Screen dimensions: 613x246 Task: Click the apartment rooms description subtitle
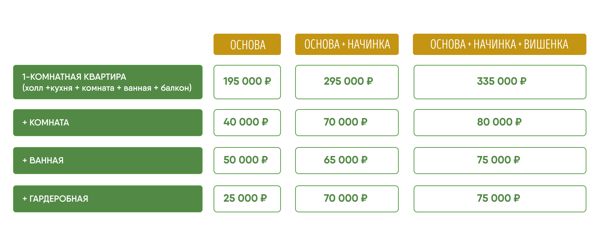[107, 88]
